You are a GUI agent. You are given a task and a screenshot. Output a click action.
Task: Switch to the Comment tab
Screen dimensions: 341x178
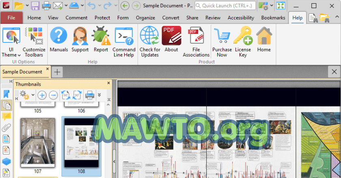pyautogui.click(x=76, y=18)
